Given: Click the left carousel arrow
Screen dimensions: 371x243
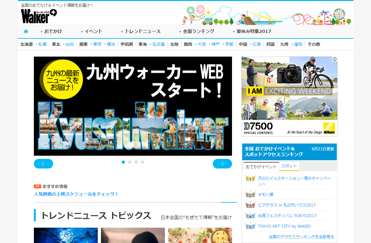Looking at the screenshot, I should click(x=43, y=163).
